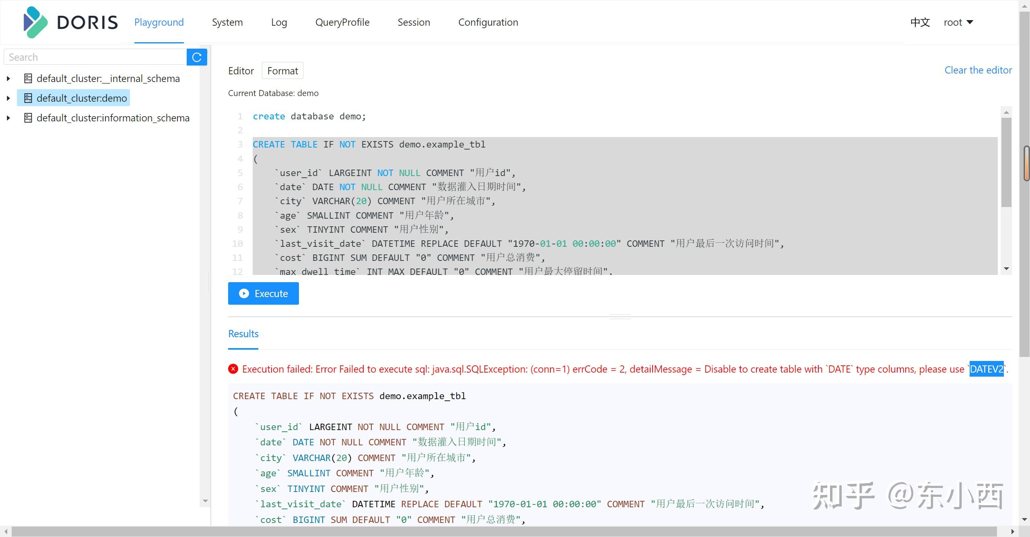
Task: Go to the Configuration tab
Action: (488, 23)
